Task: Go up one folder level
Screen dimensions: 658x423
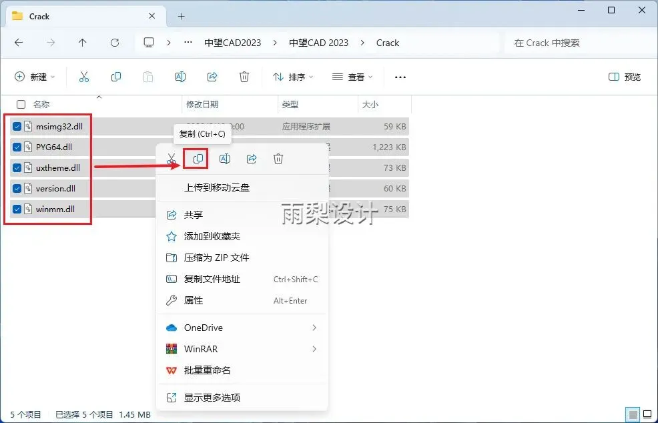Action: (83, 43)
